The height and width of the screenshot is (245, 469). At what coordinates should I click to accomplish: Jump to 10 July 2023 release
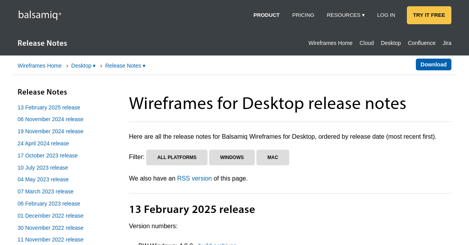(43, 168)
